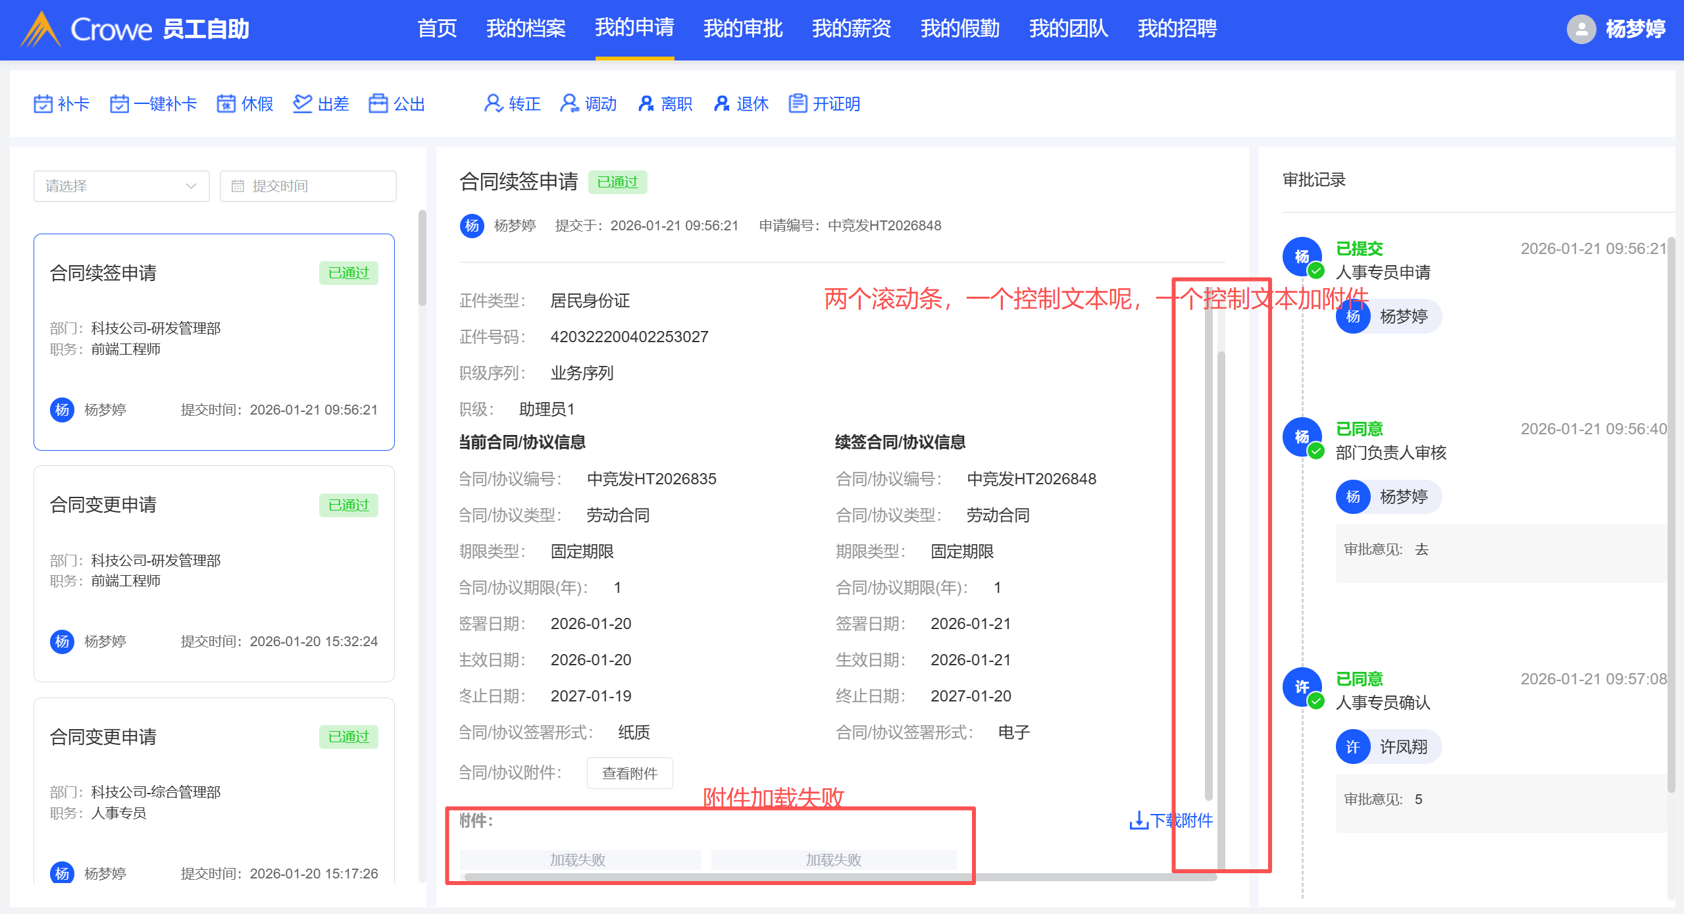Click the 下载附件 download icon
Image resolution: width=1684 pixels, height=914 pixels.
pyautogui.click(x=1138, y=821)
